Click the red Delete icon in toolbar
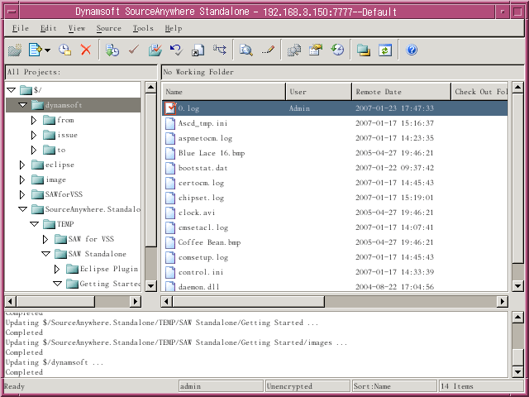This screenshot has height=397, width=529. 85,50
